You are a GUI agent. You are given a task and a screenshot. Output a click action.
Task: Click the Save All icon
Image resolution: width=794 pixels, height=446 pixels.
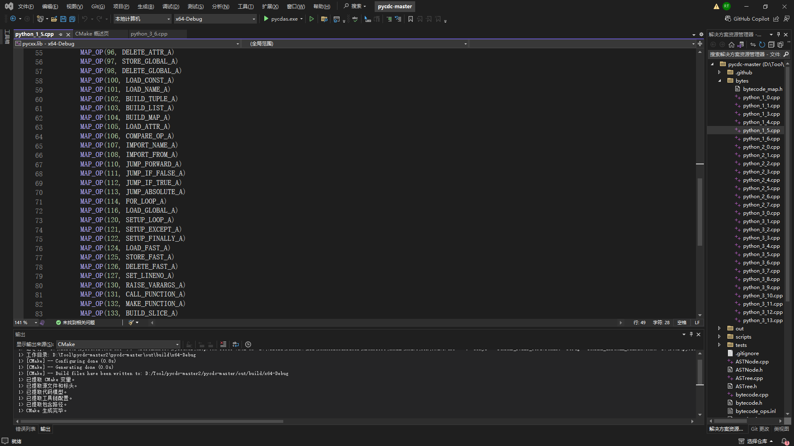[x=72, y=19]
